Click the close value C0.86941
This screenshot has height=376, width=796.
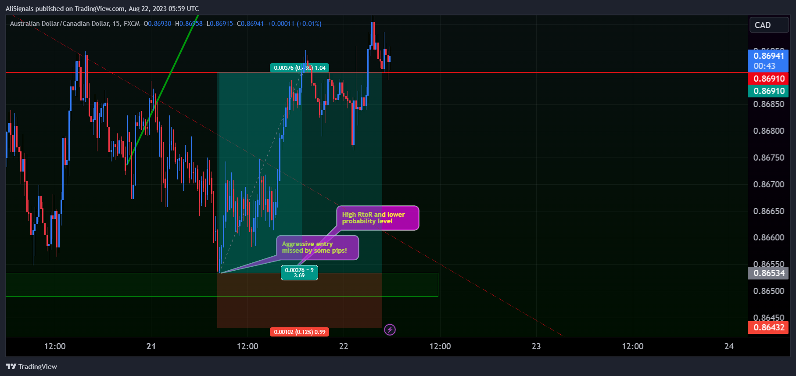251,24
